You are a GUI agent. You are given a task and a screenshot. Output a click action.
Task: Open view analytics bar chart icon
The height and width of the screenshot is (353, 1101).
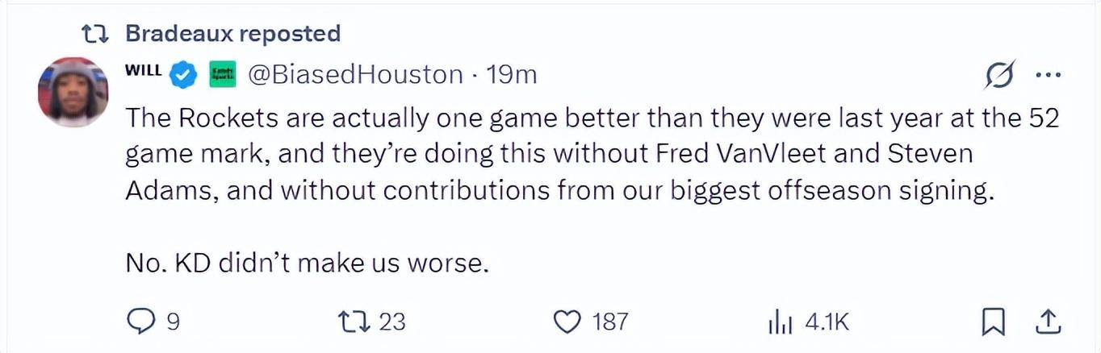click(779, 322)
